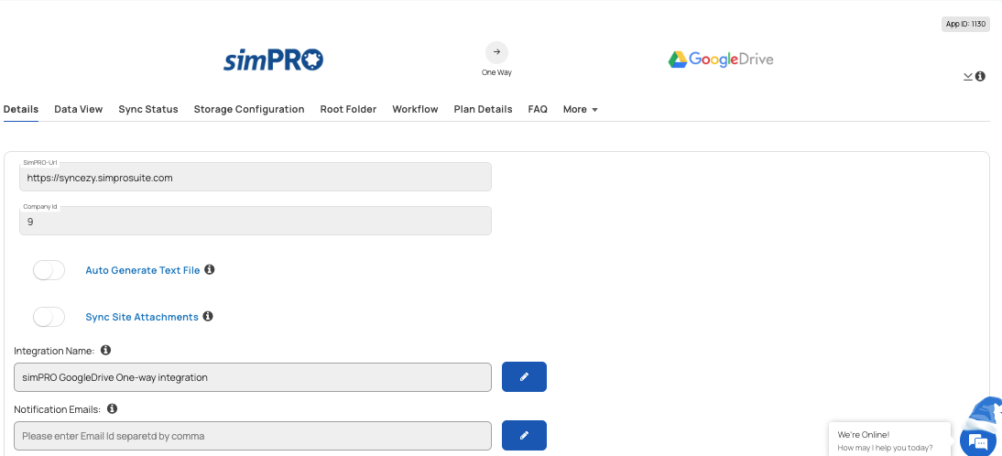Click the One Way arrow icon
This screenshot has width=1002, height=456.
pos(496,52)
